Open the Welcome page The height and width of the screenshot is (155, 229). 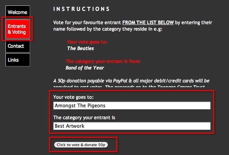coord(17,12)
